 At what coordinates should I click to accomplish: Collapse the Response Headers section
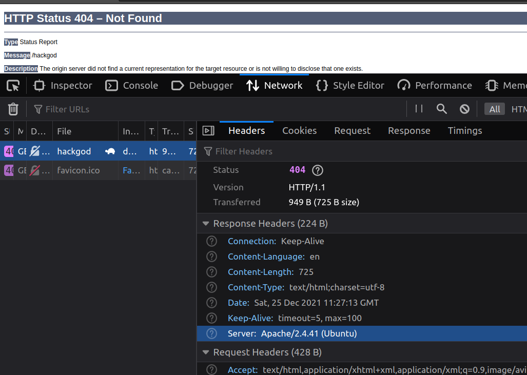(206, 224)
